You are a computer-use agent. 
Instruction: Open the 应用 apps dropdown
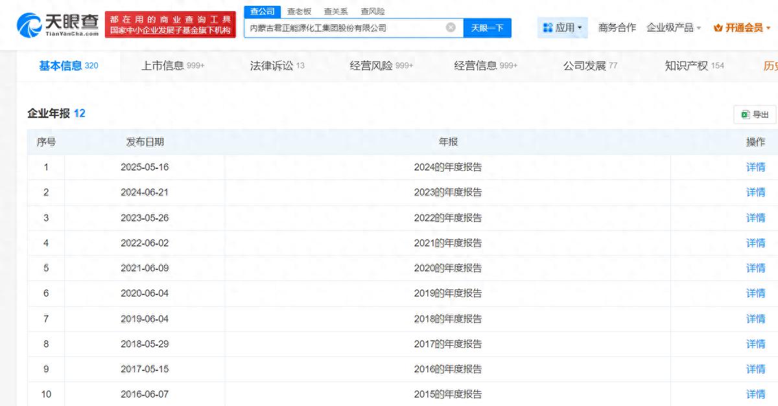562,28
